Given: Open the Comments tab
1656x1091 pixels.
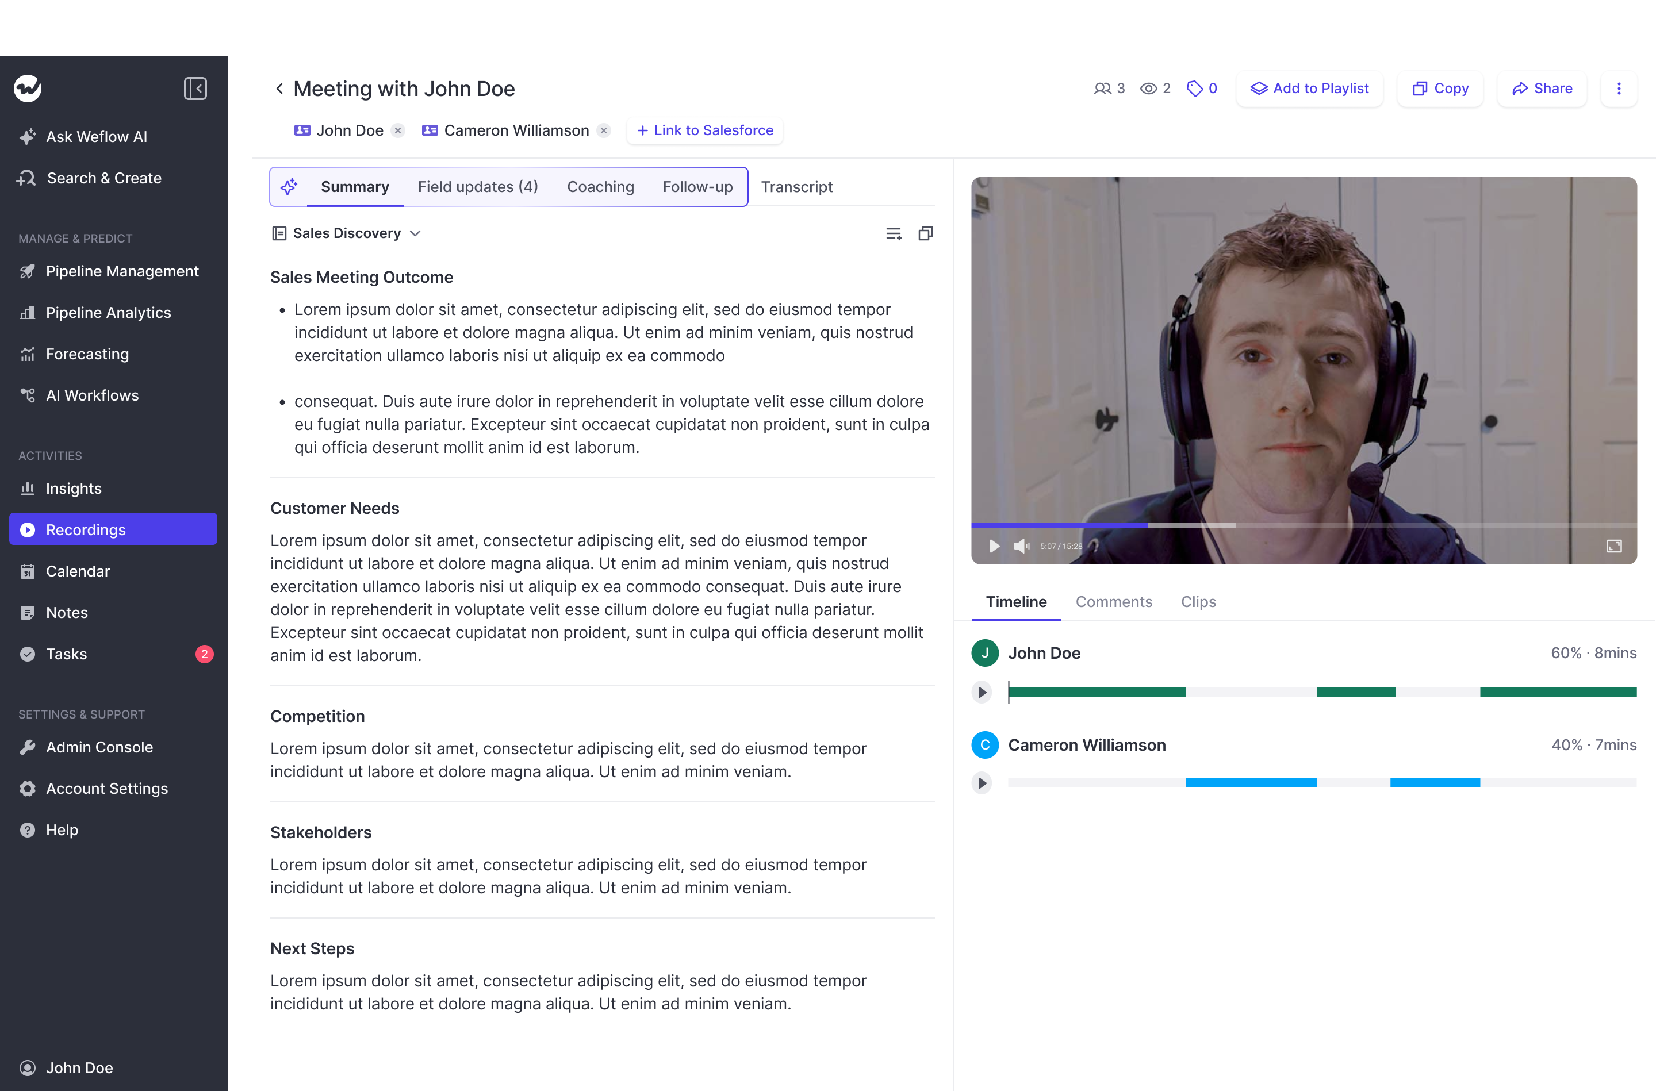Looking at the screenshot, I should click(x=1113, y=602).
